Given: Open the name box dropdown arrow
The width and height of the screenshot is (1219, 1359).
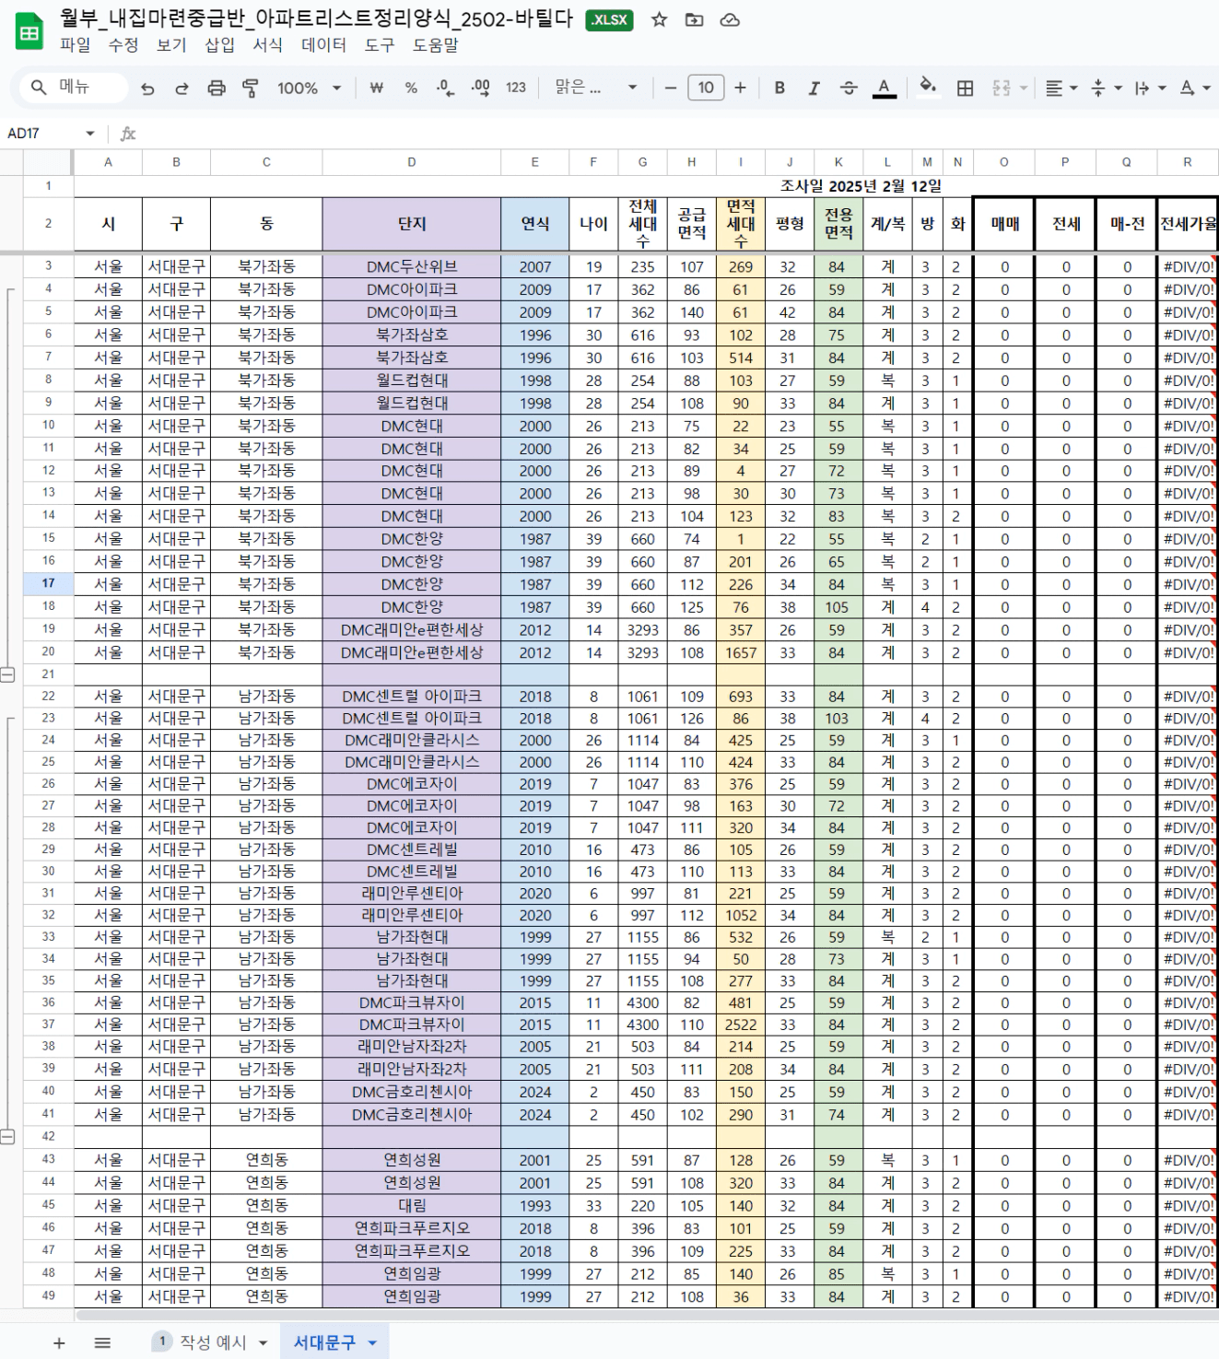Looking at the screenshot, I should (x=90, y=134).
